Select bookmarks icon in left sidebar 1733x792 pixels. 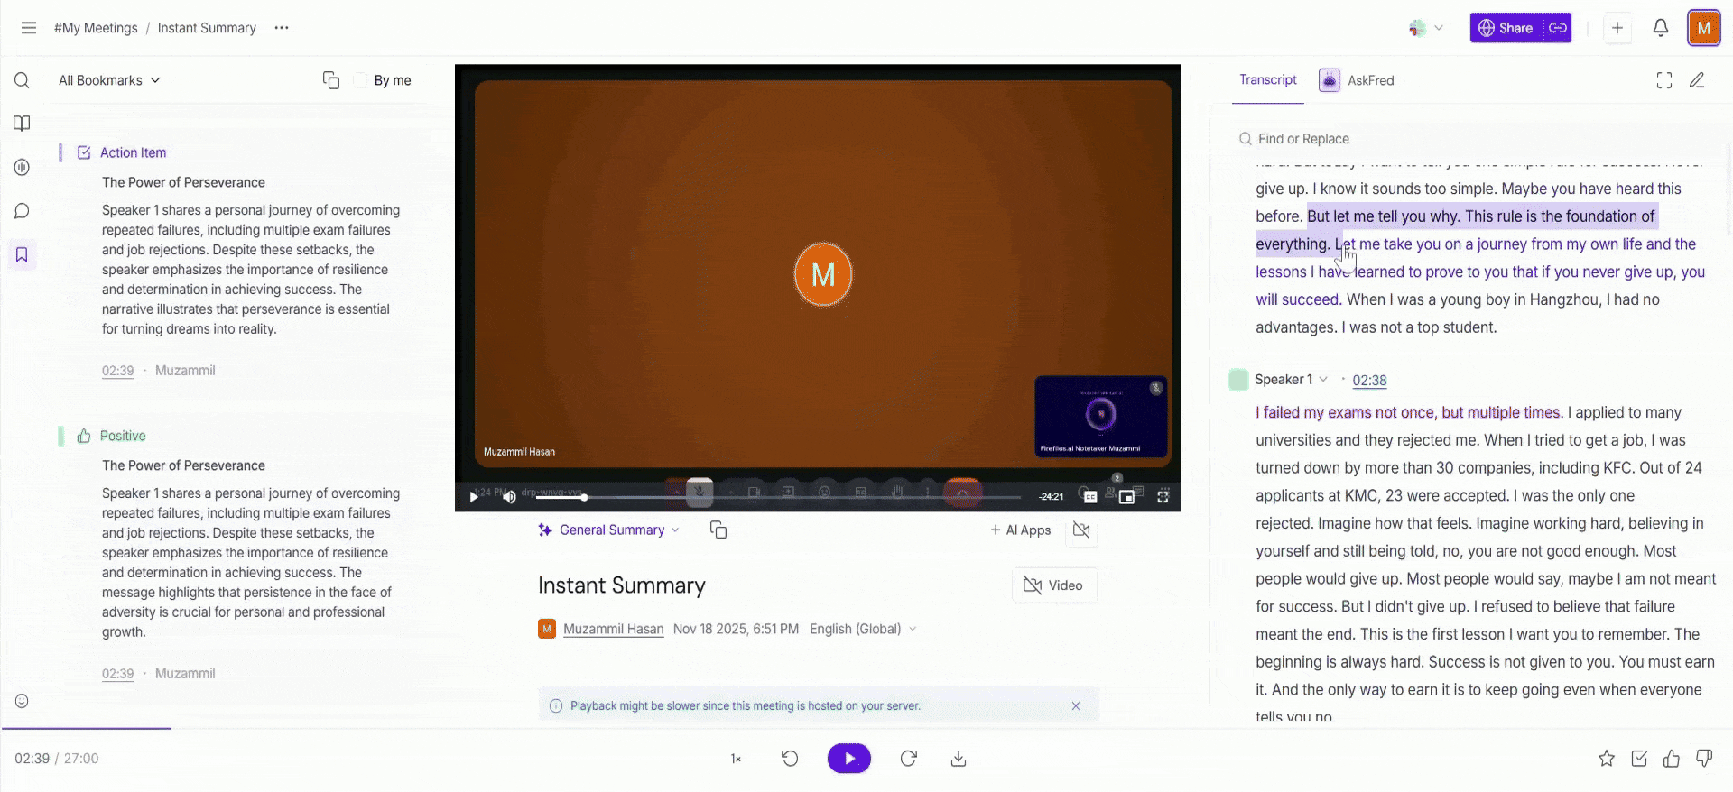pyautogui.click(x=23, y=254)
